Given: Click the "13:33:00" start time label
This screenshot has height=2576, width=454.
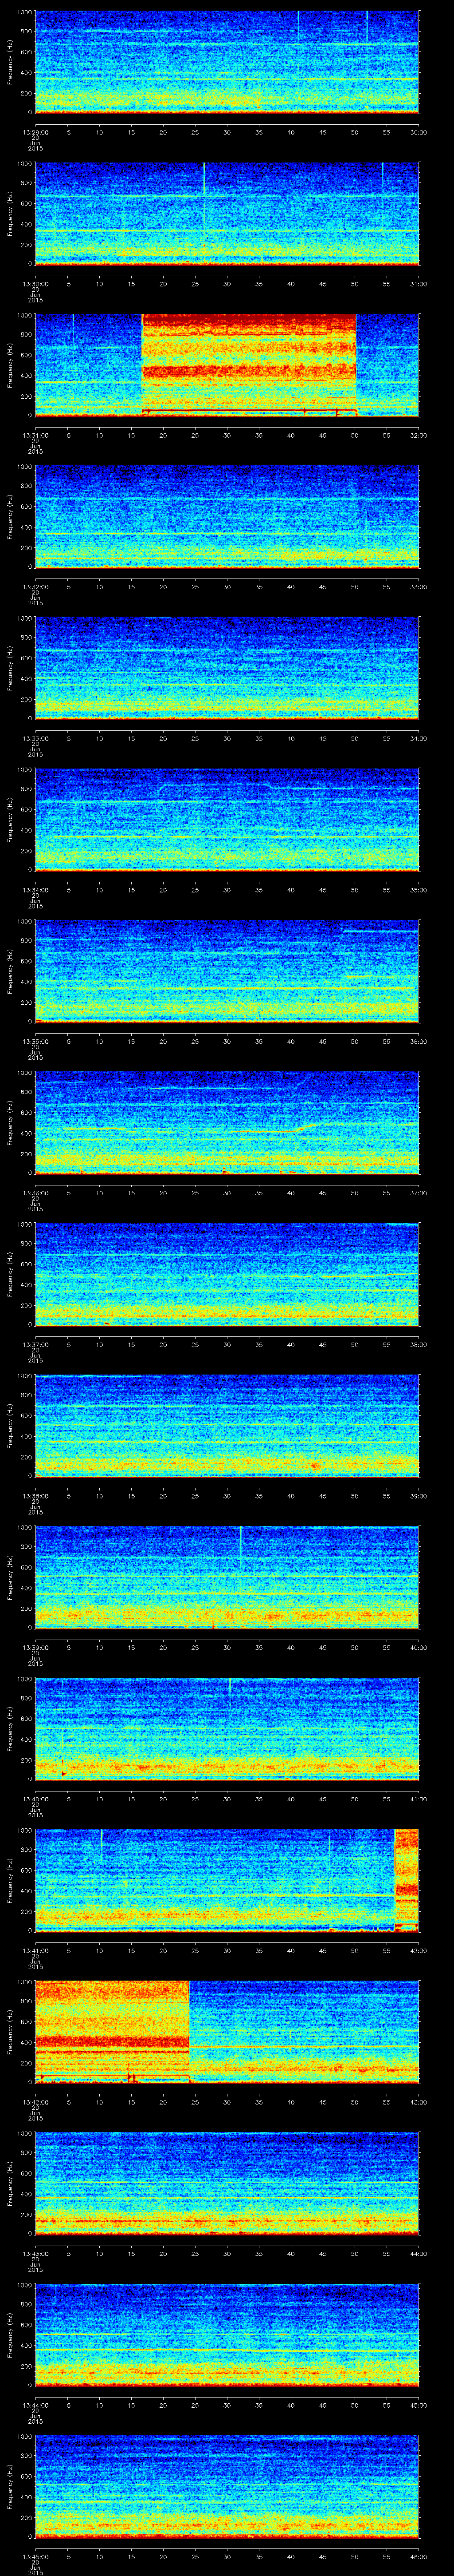Looking at the screenshot, I should click(35, 738).
